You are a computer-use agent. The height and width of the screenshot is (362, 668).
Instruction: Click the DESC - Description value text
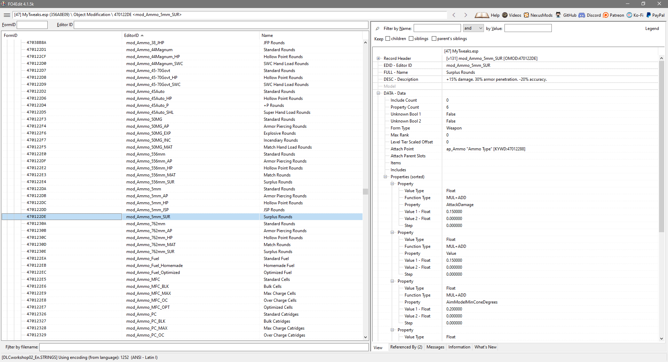(x=496, y=79)
